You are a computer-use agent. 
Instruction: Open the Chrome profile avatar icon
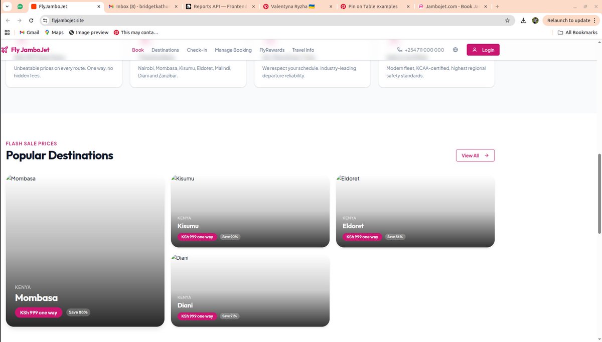tap(535, 21)
